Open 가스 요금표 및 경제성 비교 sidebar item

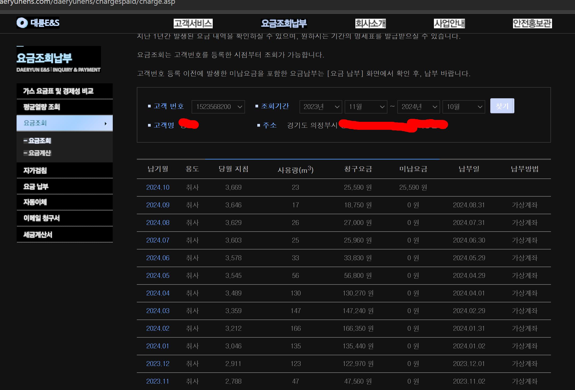(x=58, y=91)
